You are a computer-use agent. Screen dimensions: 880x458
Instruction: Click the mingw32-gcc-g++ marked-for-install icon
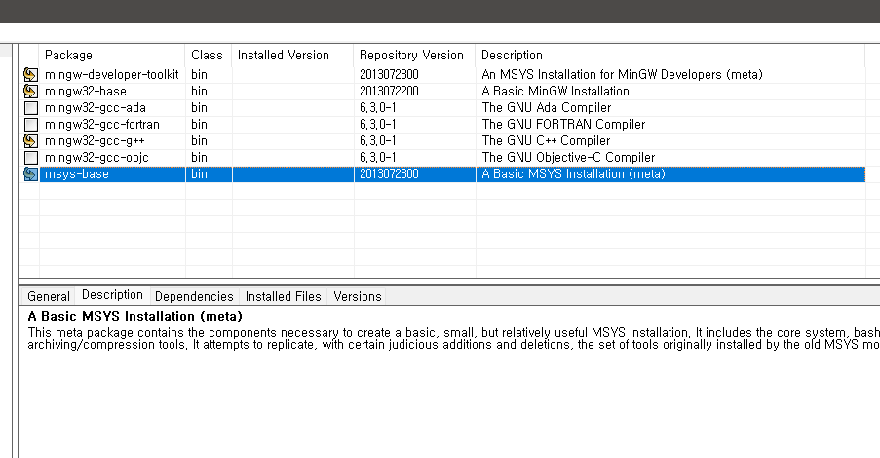click(x=31, y=141)
